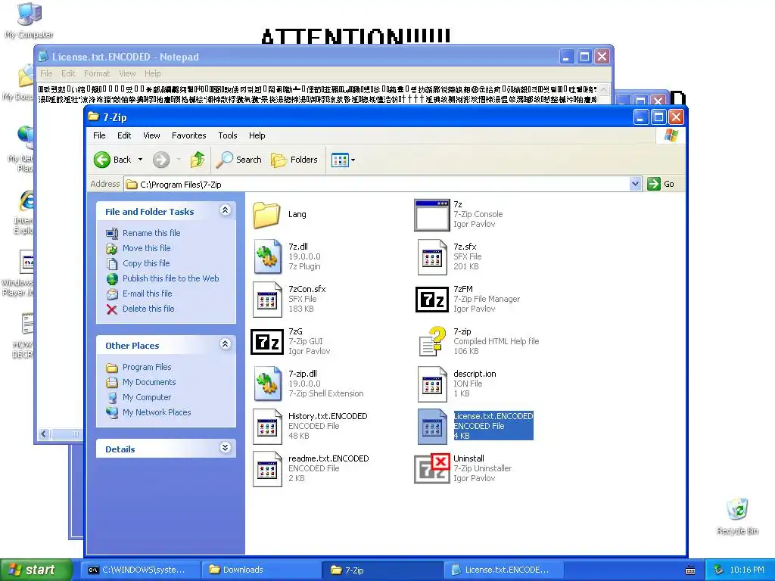Select the 7zFM File Manager icon

[x=432, y=300]
